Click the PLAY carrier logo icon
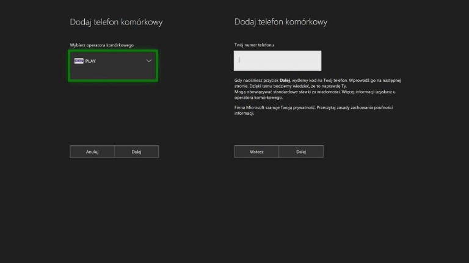This screenshot has height=263, width=469. [x=79, y=61]
